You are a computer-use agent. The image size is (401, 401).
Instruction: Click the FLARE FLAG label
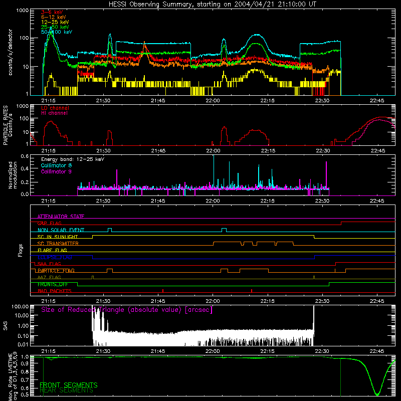coord(52,250)
